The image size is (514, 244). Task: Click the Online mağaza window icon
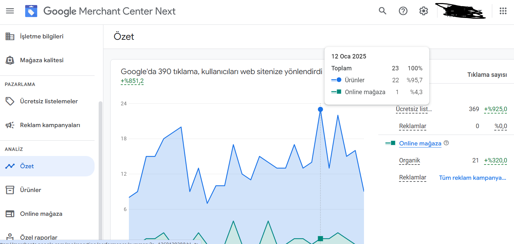tap(10, 214)
